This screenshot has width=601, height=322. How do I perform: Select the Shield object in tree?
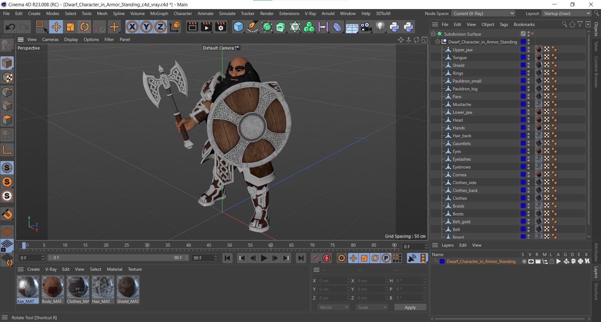pos(458,65)
